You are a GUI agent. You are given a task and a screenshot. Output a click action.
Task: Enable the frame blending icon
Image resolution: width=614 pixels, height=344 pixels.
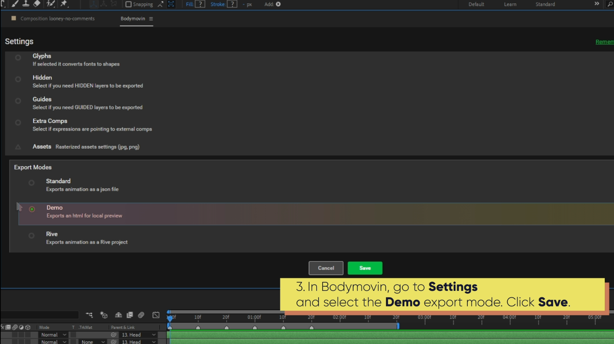pos(129,315)
